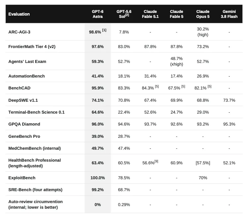251x217 pixels.
Task: Click the Claude Opus 5 header
Action: coord(203,14)
